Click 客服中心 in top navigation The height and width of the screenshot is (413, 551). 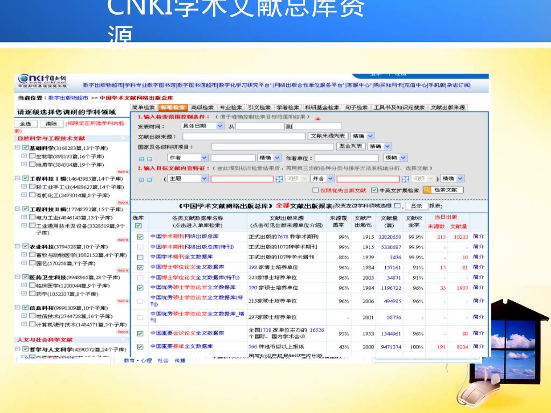[359, 85]
